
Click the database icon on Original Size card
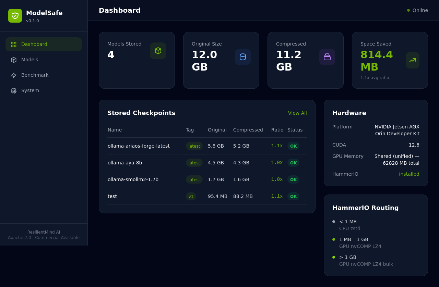242,57
